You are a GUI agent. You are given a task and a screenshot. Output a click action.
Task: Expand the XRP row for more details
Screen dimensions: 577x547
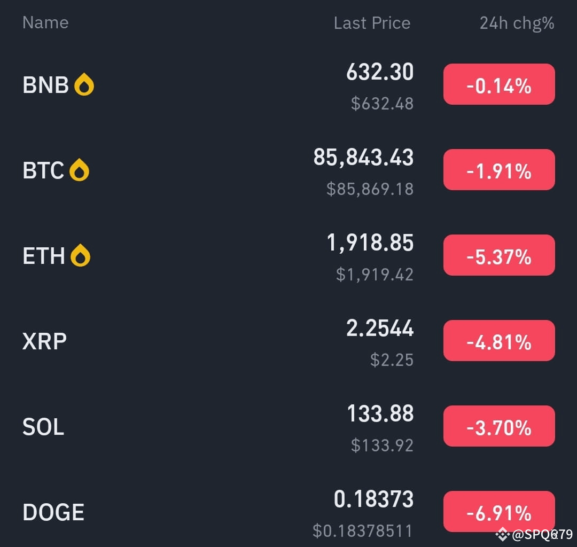[x=45, y=340]
